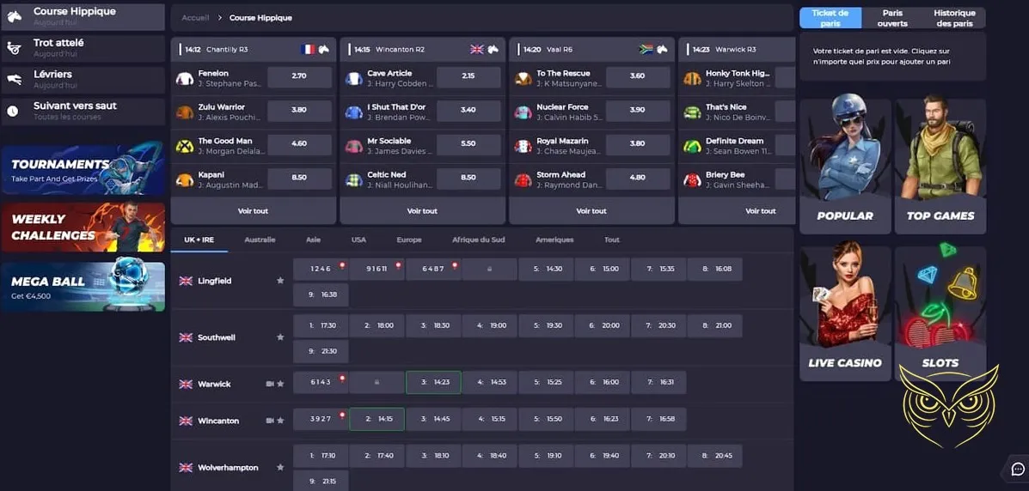This screenshot has width=1029, height=491.
Task: Open the Popular games tile
Action: coord(845,167)
